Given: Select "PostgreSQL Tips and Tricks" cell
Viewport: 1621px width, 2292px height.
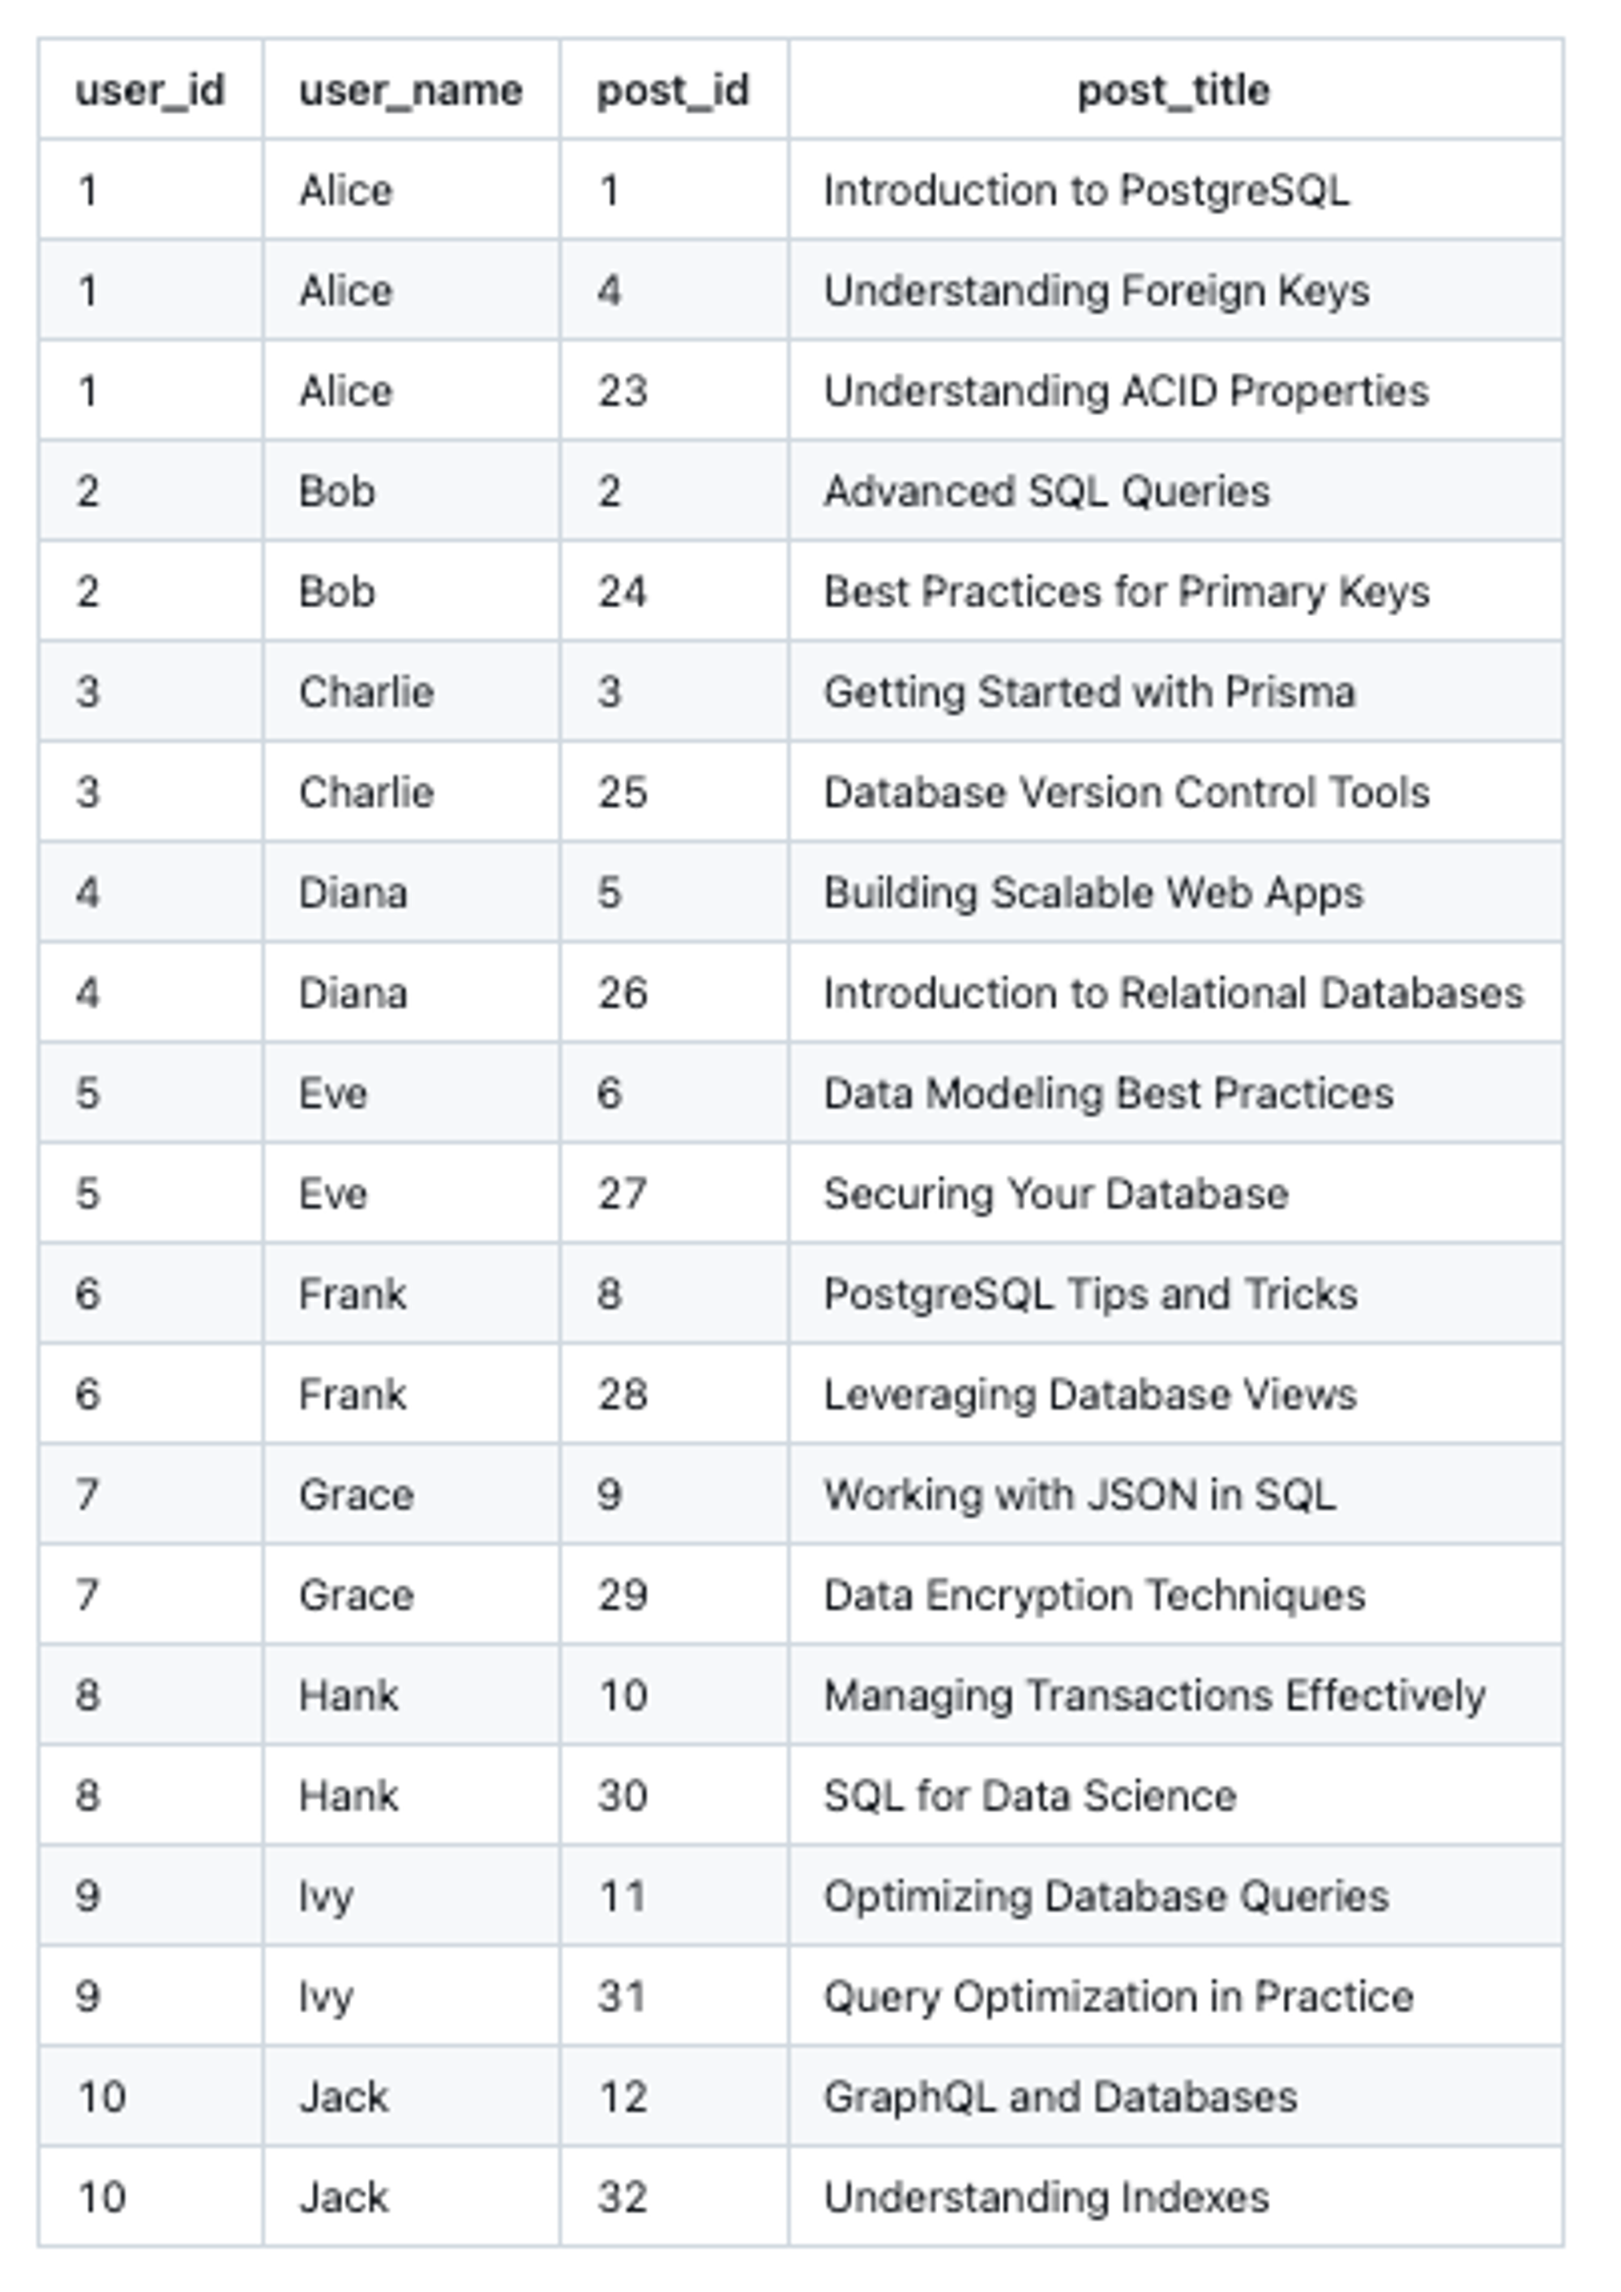Looking at the screenshot, I should tap(1090, 1294).
